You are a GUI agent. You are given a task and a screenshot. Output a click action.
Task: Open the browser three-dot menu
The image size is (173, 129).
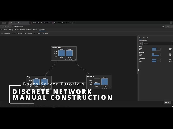(171, 27)
